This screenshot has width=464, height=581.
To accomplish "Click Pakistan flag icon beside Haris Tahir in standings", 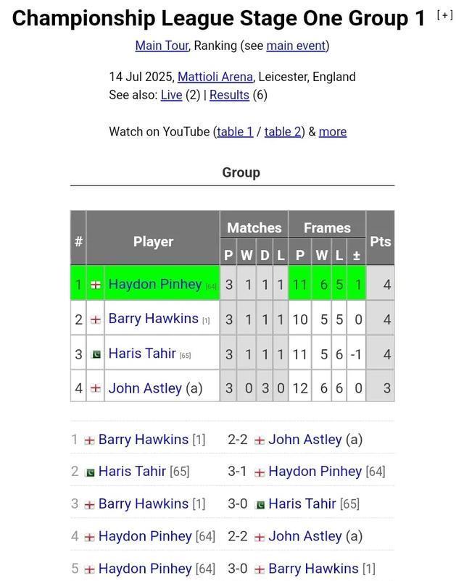I will (x=96, y=354).
